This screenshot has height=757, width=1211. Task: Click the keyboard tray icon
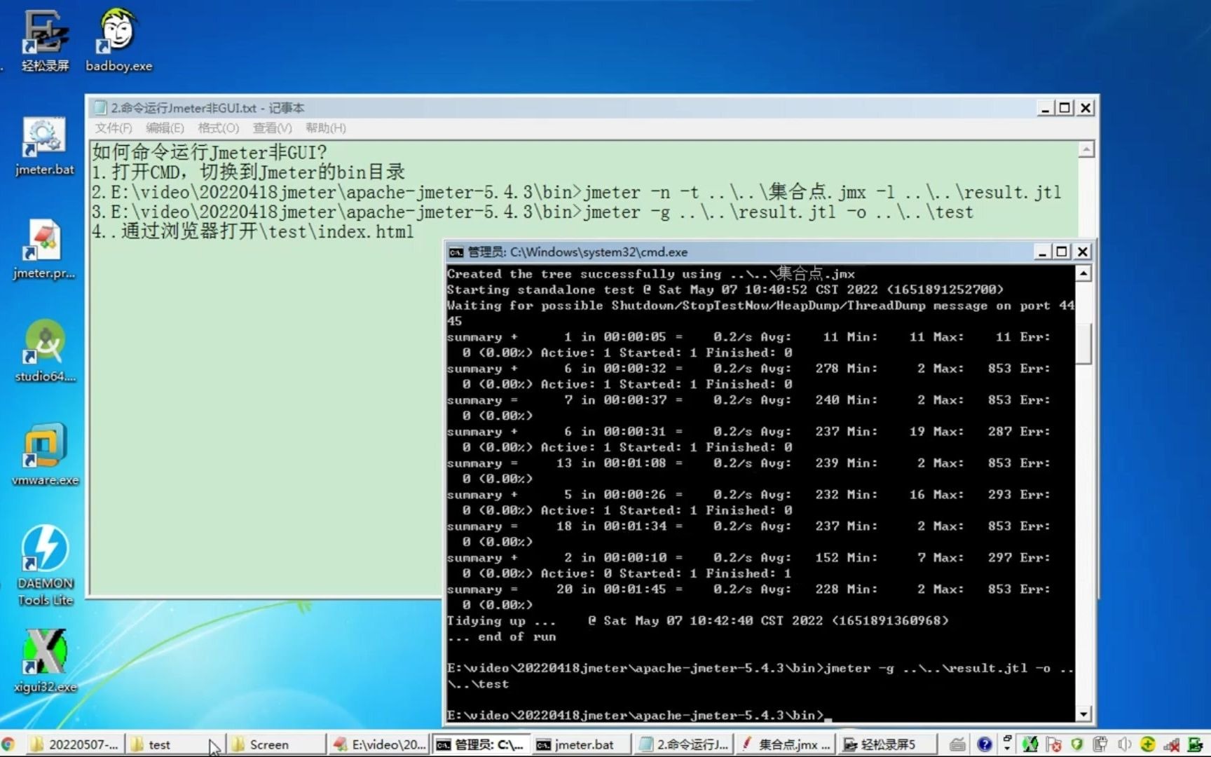click(x=957, y=744)
